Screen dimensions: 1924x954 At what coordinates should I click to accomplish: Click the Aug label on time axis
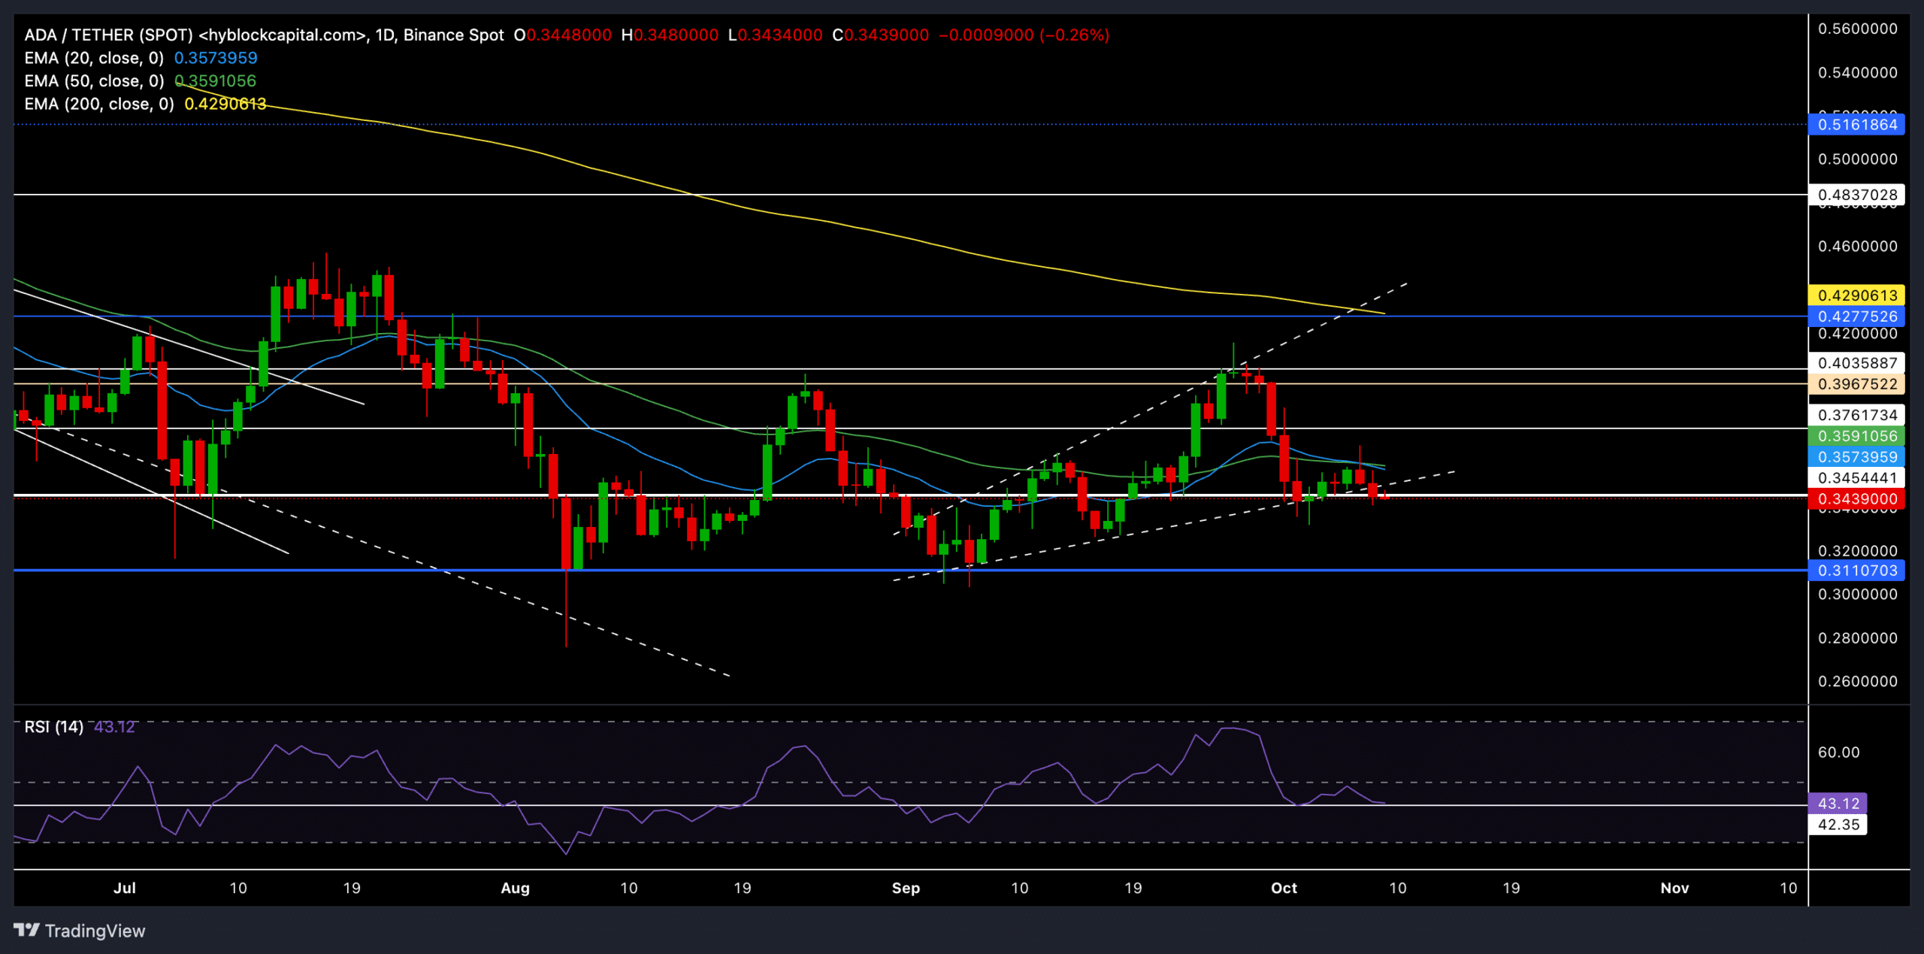[515, 888]
